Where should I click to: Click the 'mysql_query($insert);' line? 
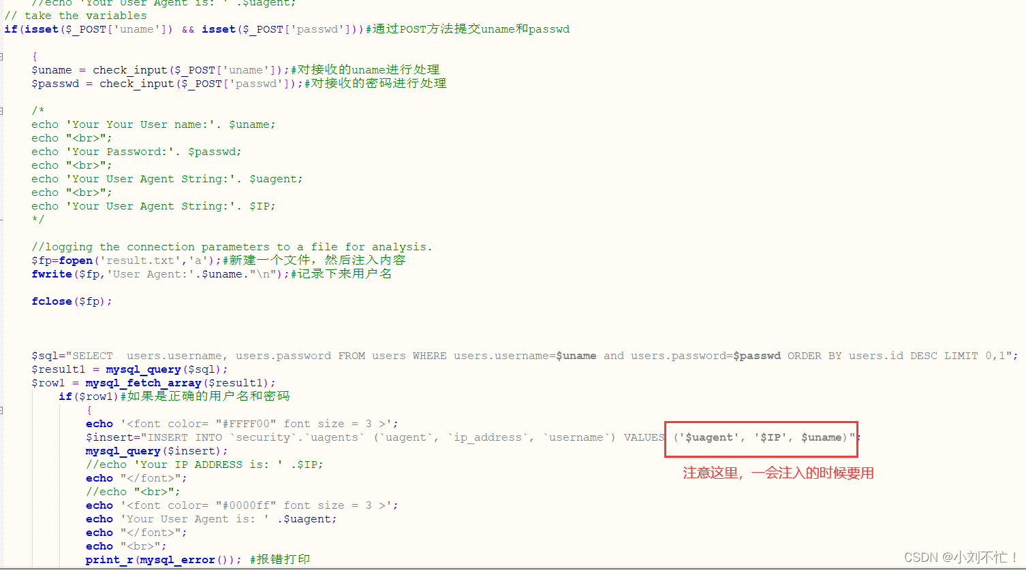coord(157,451)
